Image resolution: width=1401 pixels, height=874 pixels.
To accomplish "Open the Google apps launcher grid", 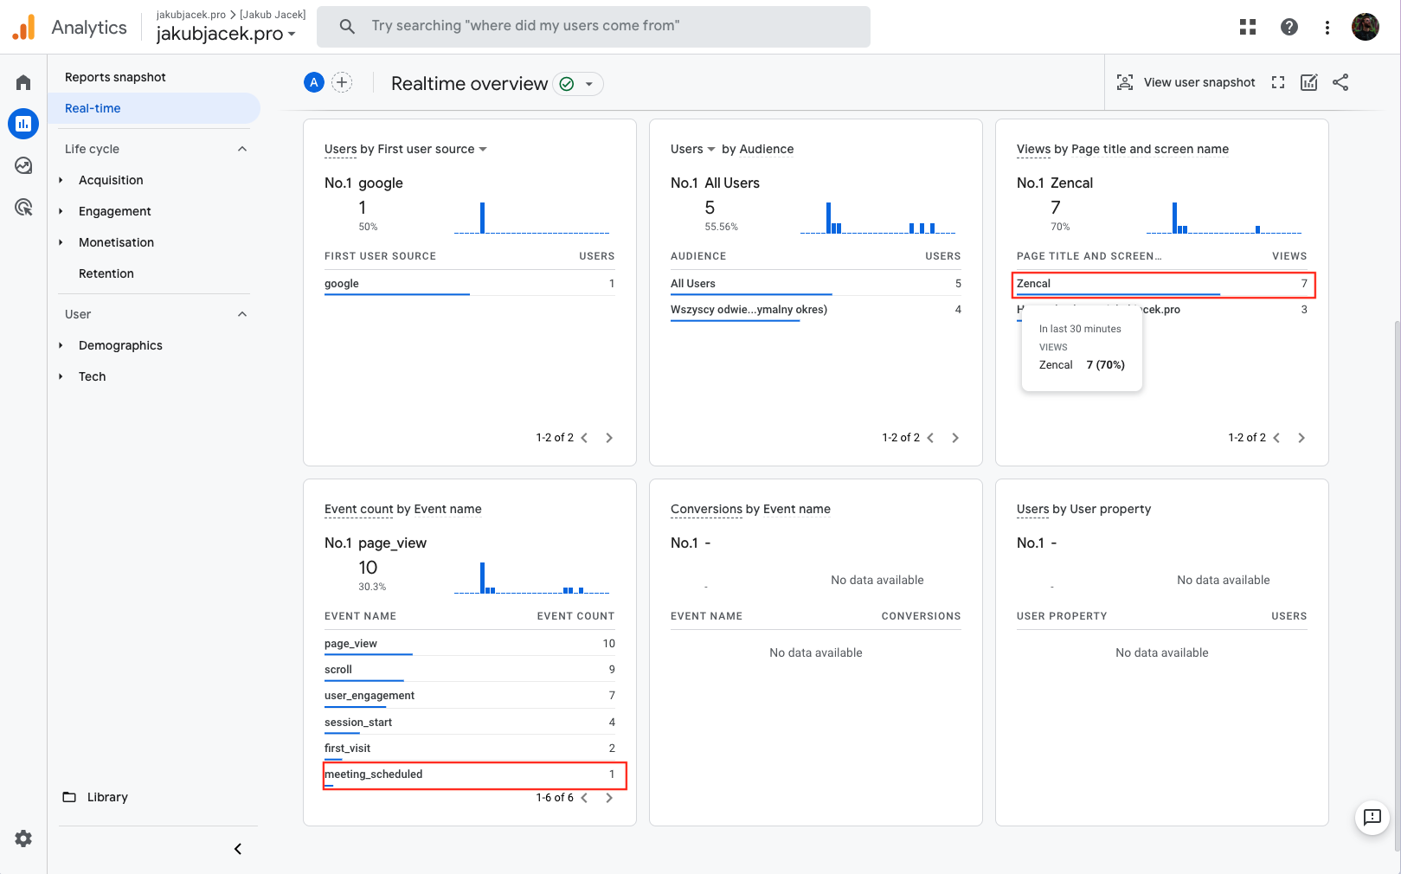I will click(x=1247, y=27).
